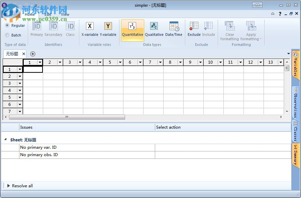The image size is (301, 198).
Task: Open row 3 header dropdown
Action: point(20,83)
